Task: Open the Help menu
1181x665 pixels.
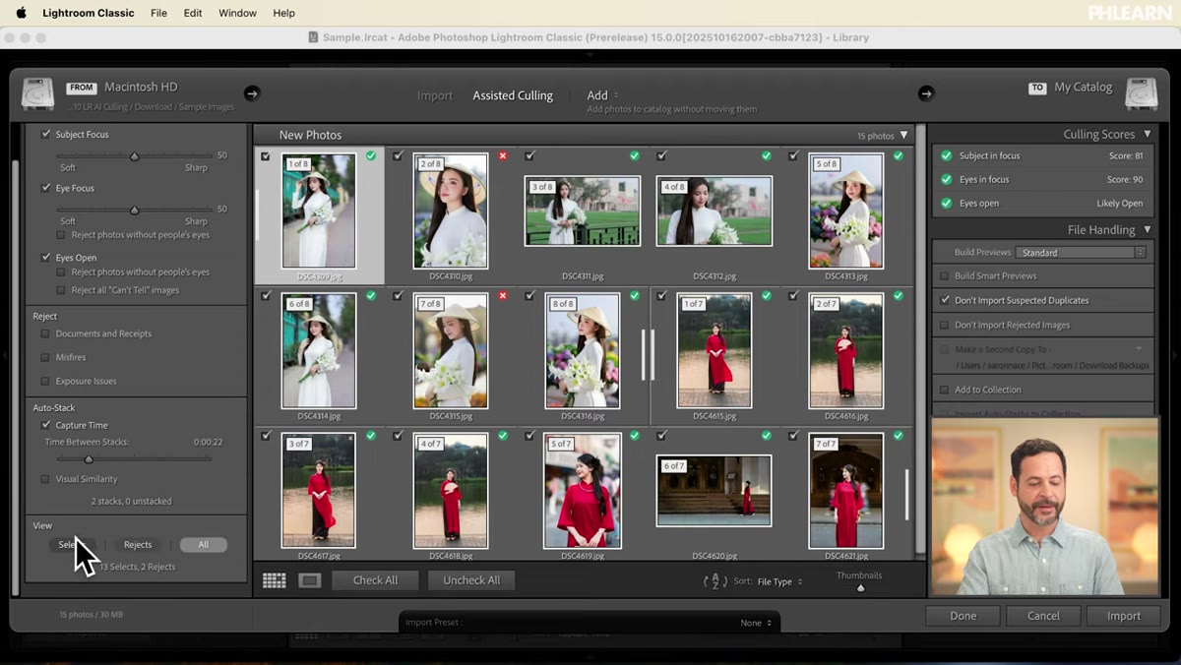Action: click(283, 13)
